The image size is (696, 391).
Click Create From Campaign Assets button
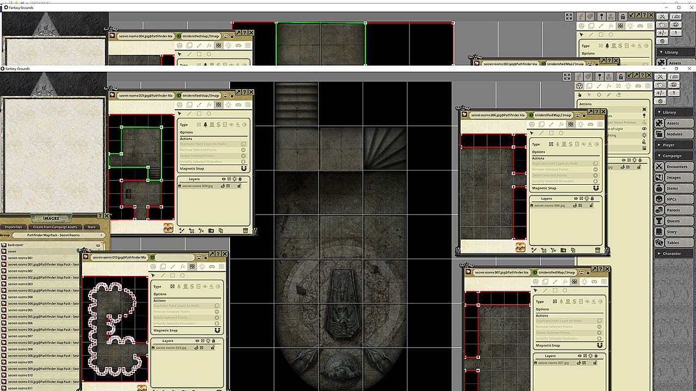[55, 227]
